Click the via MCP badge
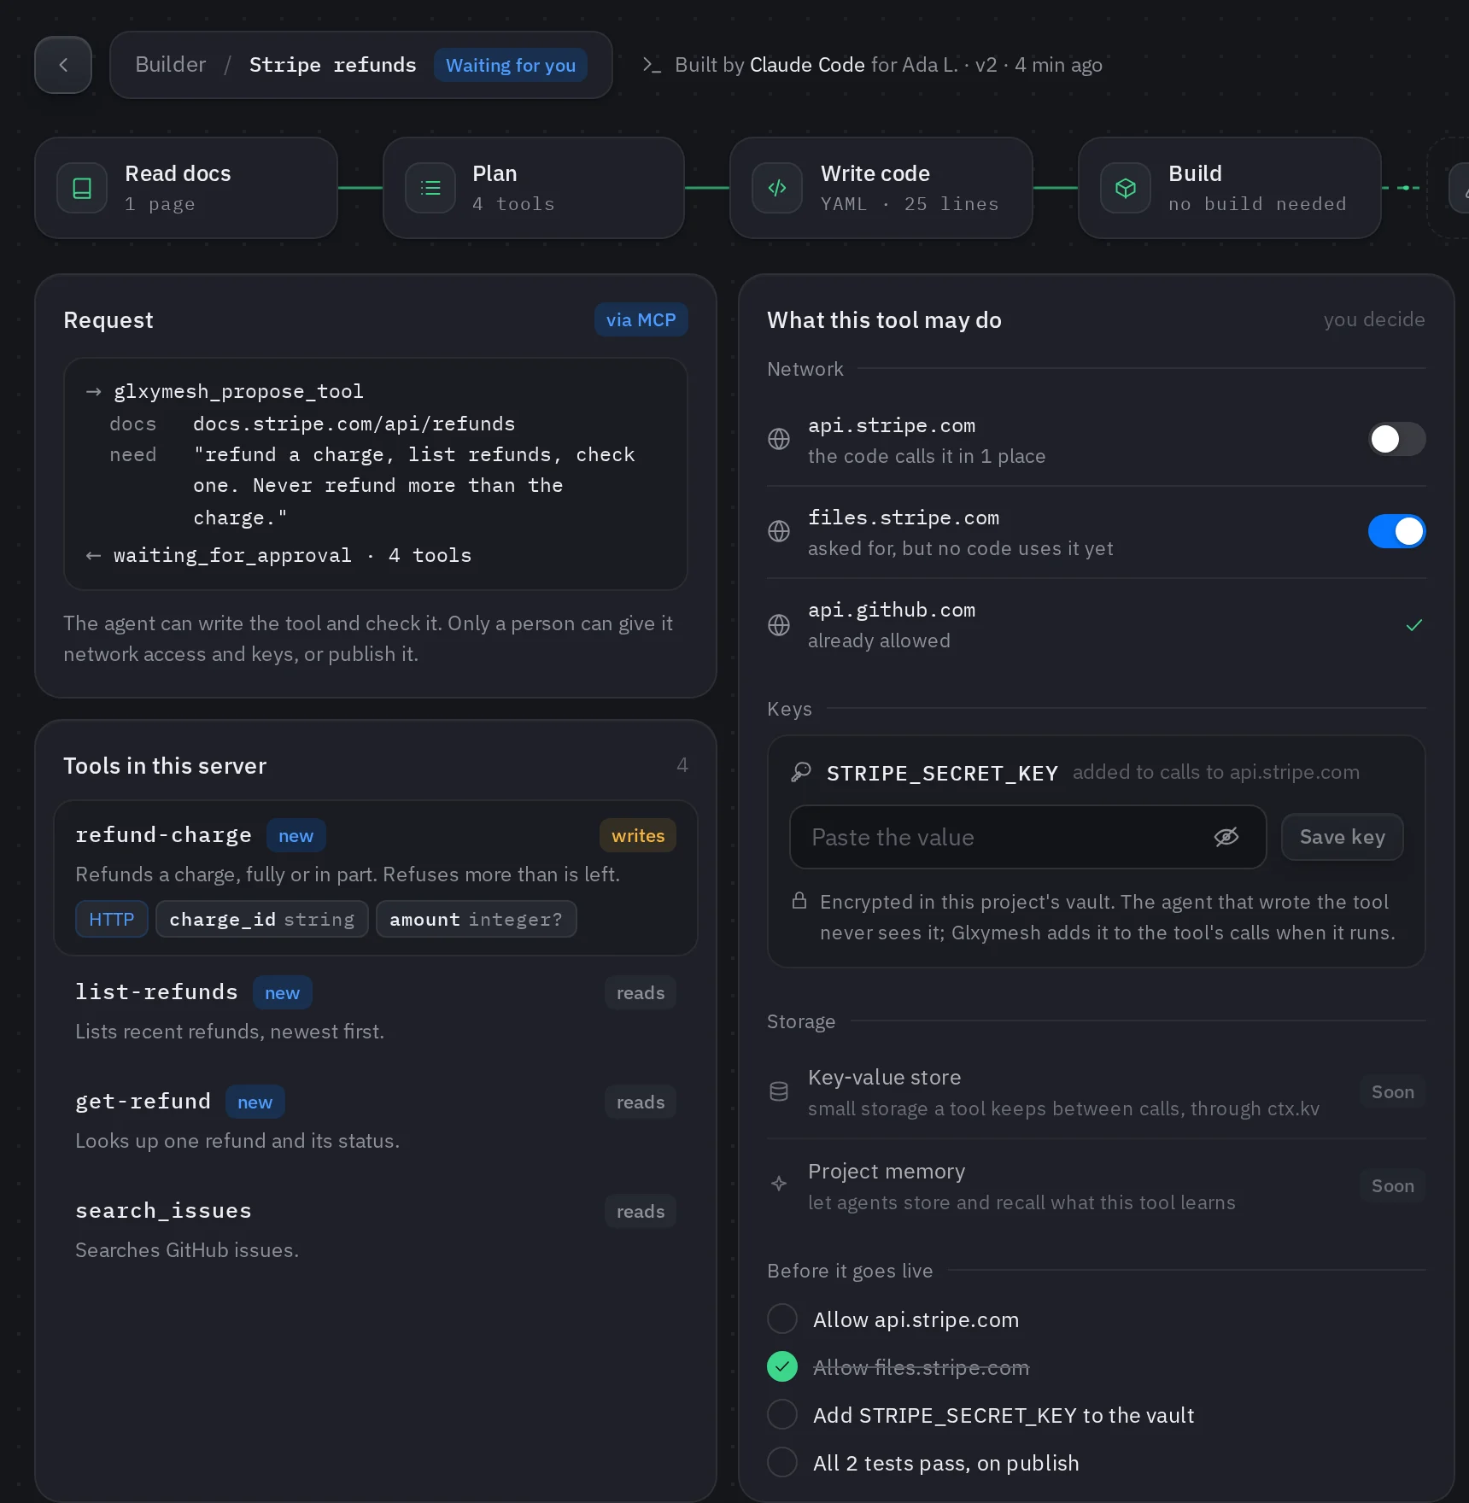Image resolution: width=1469 pixels, height=1503 pixels. (x=641, y=320)
